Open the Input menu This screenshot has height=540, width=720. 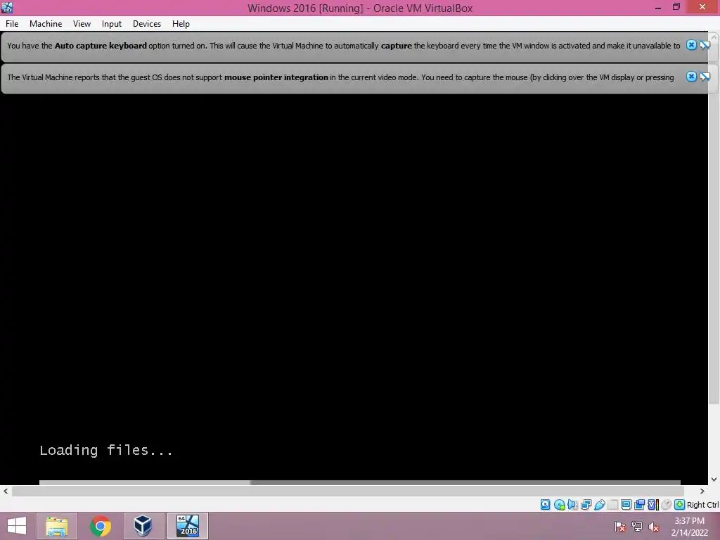tap(112, 24)
